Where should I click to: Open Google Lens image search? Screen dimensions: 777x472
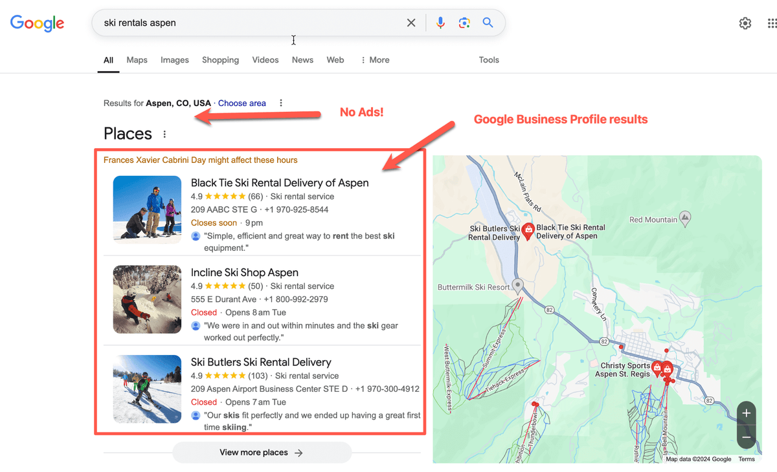pyautogui.click(x=464, y=23)
